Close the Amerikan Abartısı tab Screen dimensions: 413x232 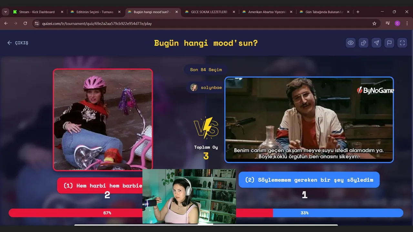[x=291, y=12]
